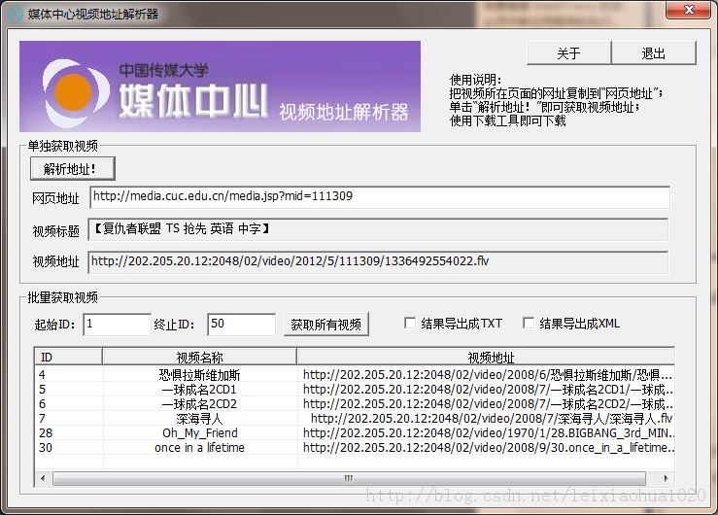The image size is (718, 515).
Task: Click the URL containing 30.once_in_a_lifetime
Action: [x=488, y=448]
